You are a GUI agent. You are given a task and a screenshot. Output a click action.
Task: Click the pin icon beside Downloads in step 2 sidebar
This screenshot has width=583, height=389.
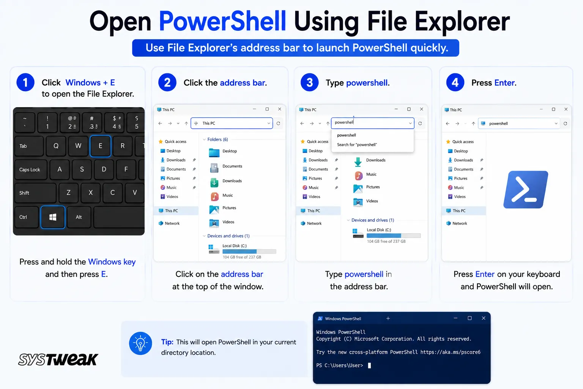[x=194, y=160]
